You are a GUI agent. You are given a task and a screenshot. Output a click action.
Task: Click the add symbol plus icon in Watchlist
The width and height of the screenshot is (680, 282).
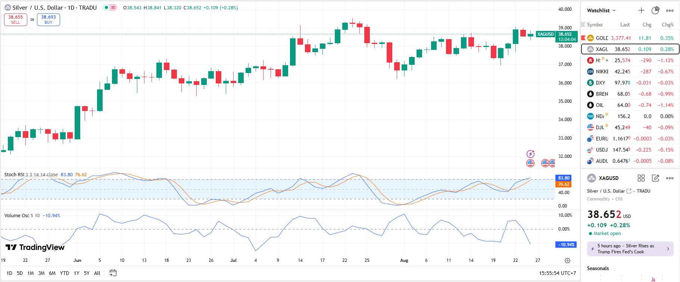pos(641,10)
